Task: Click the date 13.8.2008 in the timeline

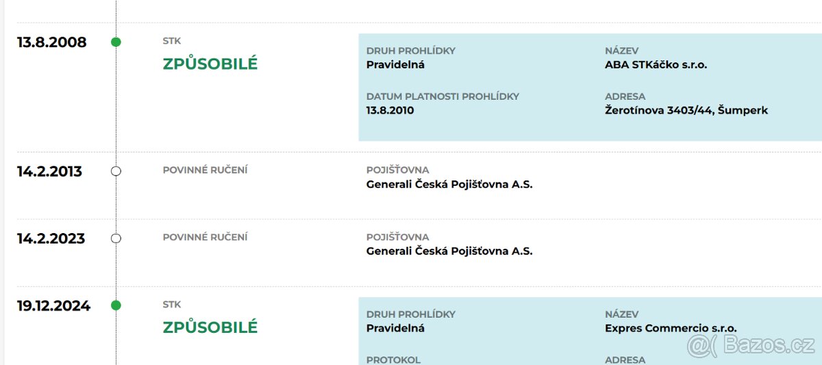Action: tap(52, 42)
